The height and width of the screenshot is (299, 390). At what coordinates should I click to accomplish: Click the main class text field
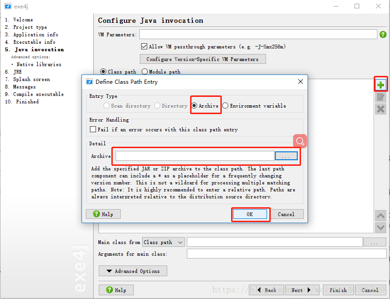[x=274, y=242]
